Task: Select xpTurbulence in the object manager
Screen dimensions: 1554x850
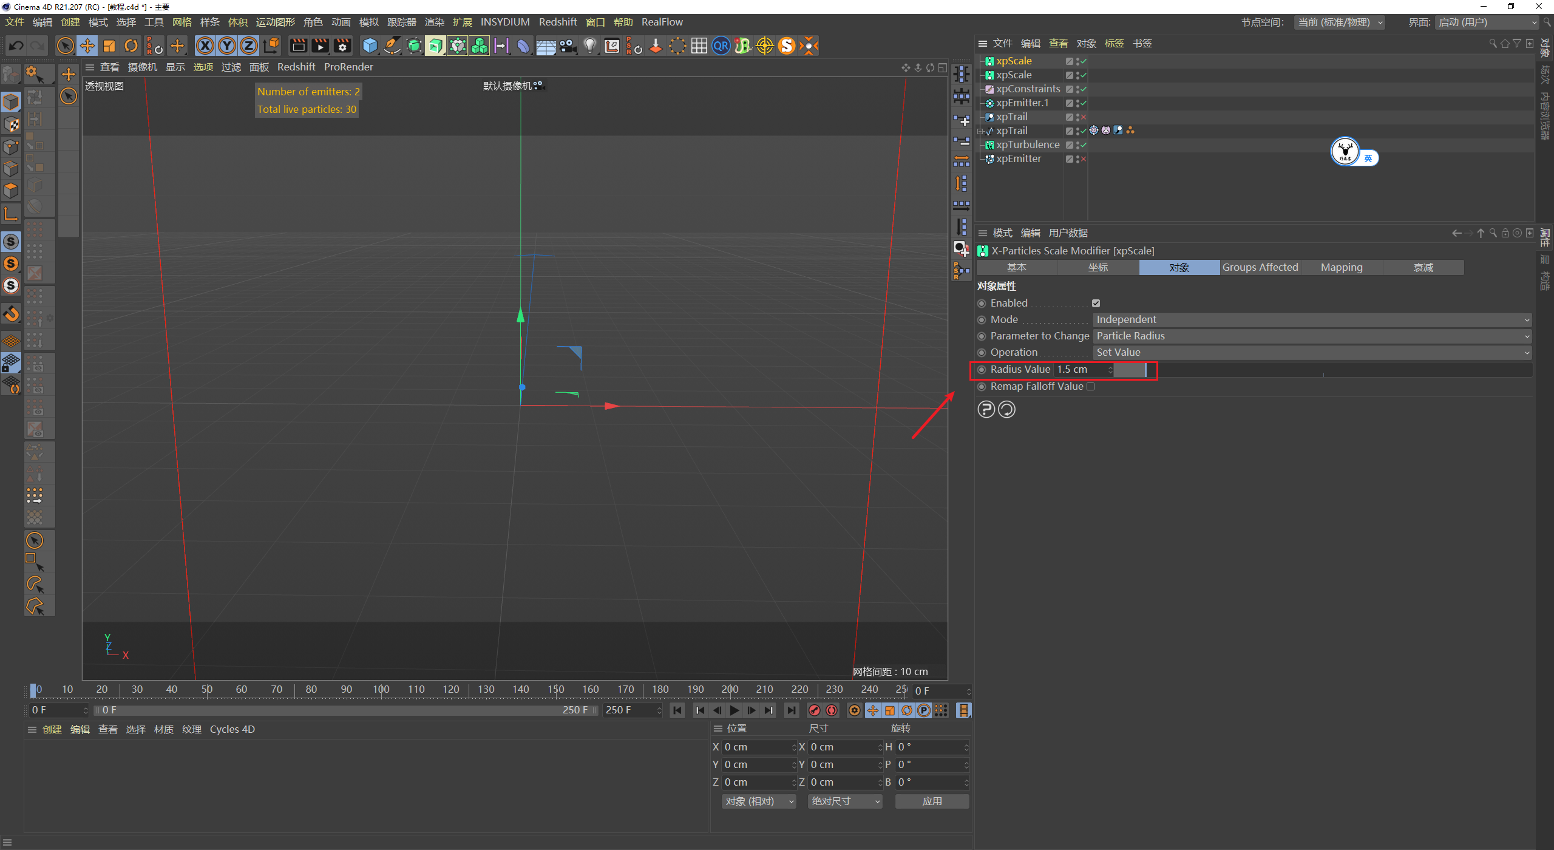Action: click(x=1028, y=145)
